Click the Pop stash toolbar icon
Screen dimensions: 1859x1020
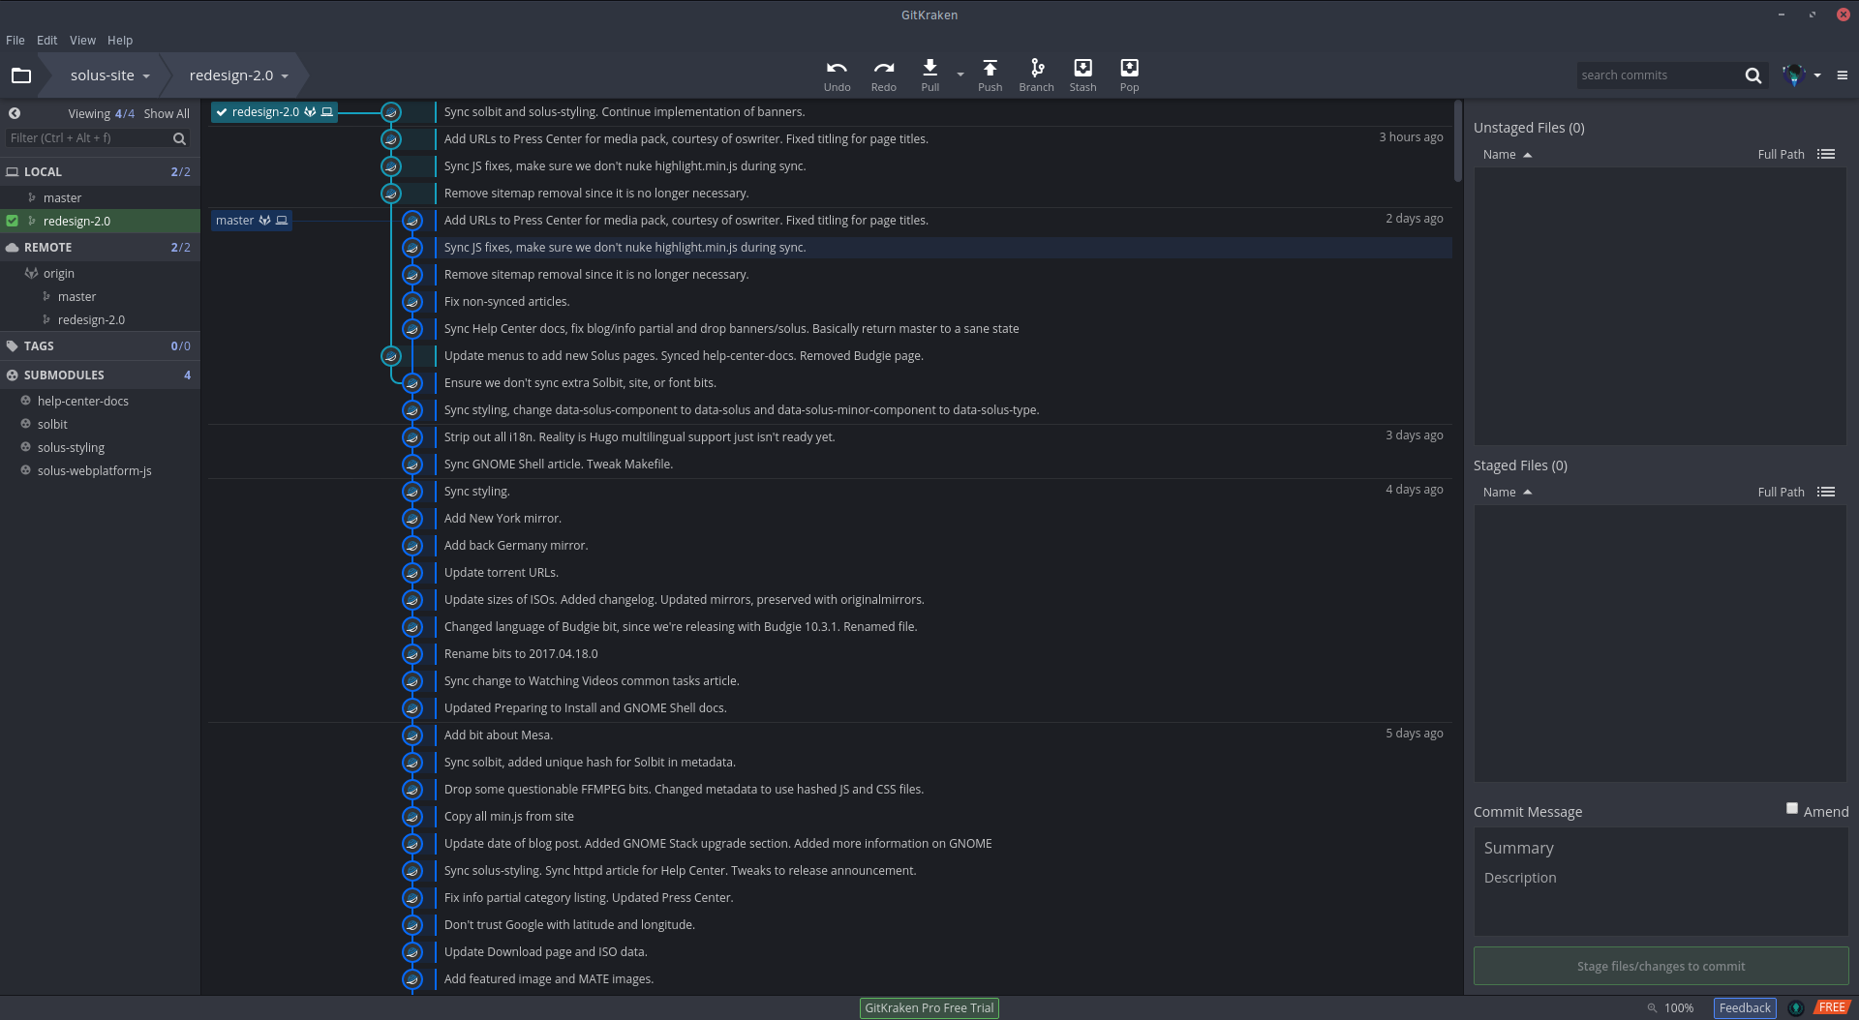click(1129, 68)
